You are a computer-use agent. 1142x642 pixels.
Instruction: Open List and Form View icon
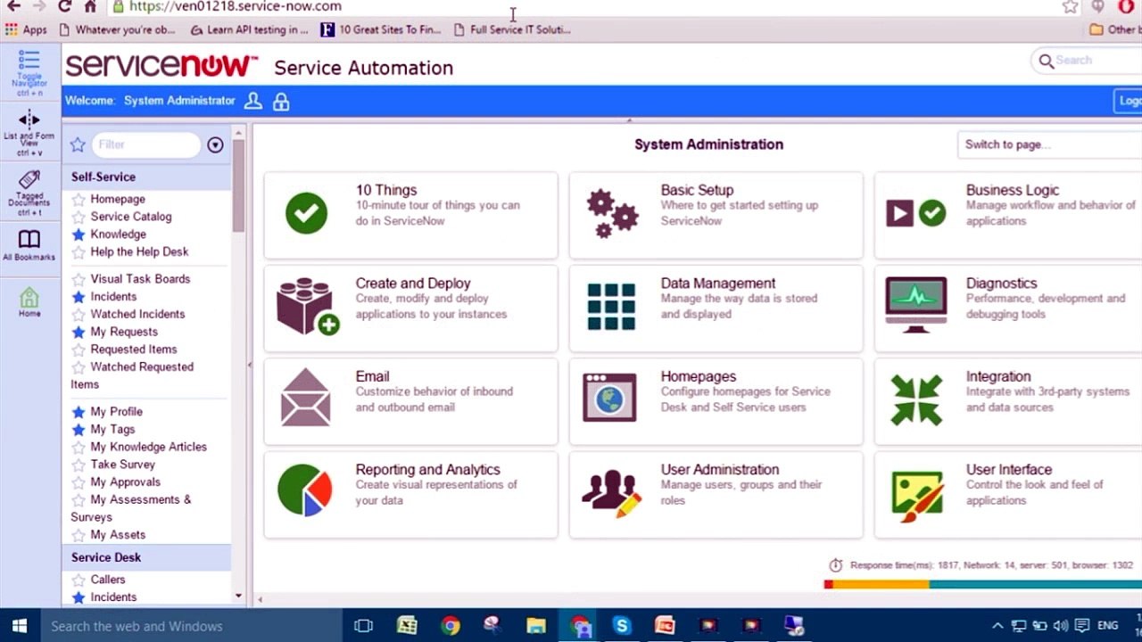(29, 119)
